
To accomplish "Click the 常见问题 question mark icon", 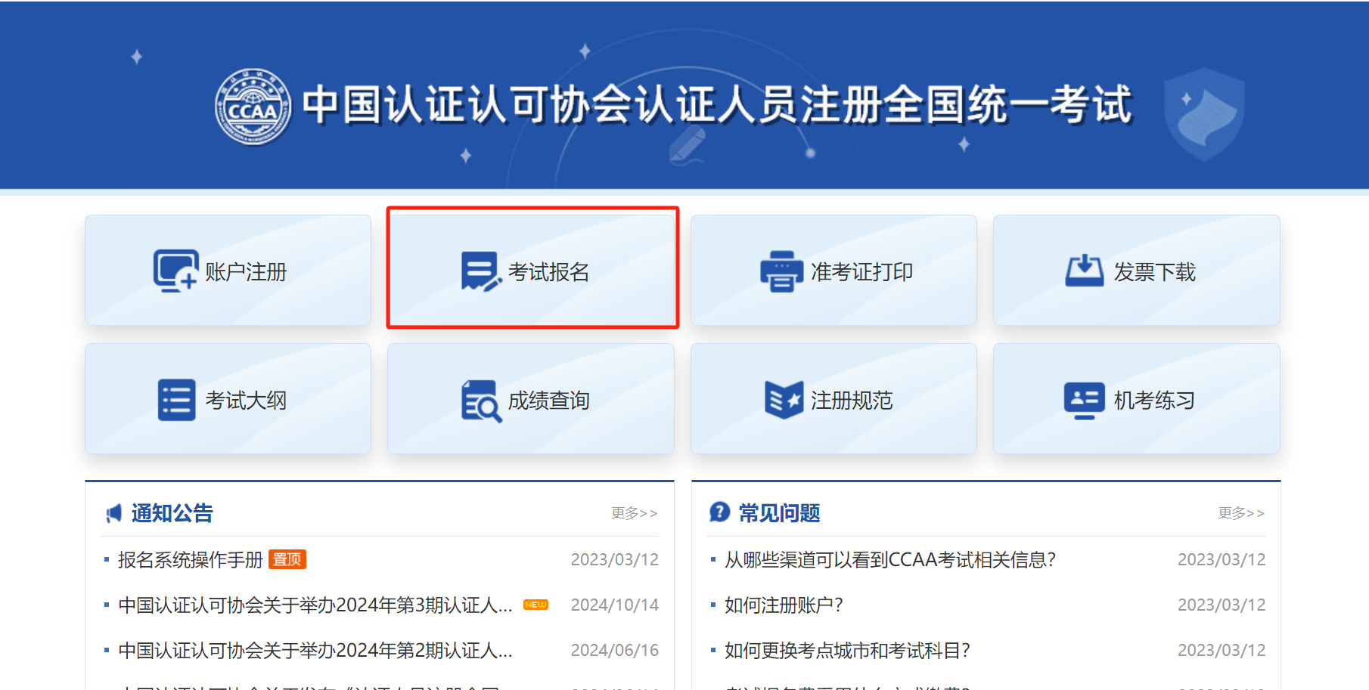I will [x=719, y=512].
